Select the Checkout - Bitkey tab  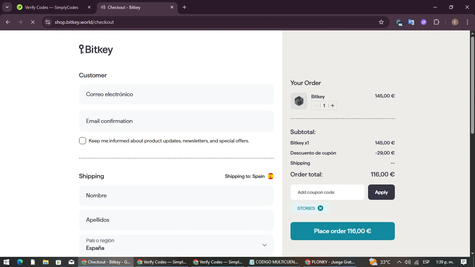click(x=137, y=7)
